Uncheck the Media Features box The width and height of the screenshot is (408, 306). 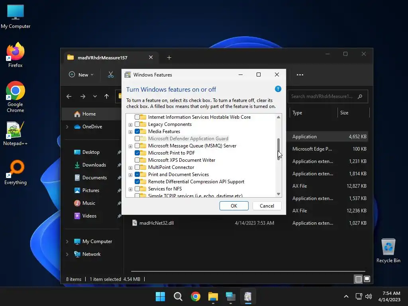point(137,131)
